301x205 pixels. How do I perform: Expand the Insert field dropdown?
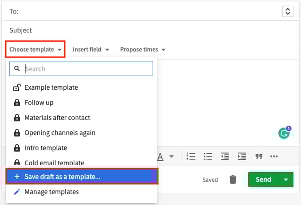coord(91,50)
